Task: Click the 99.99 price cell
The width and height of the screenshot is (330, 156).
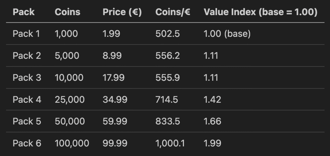Action: tap(115, 143)
